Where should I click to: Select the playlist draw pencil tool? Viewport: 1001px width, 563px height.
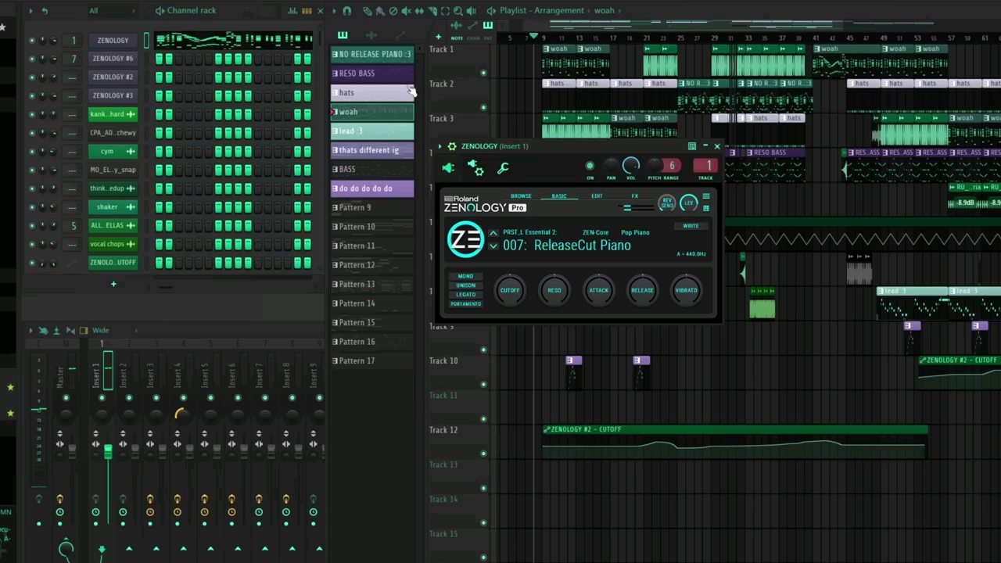click(x=368, y=11)
